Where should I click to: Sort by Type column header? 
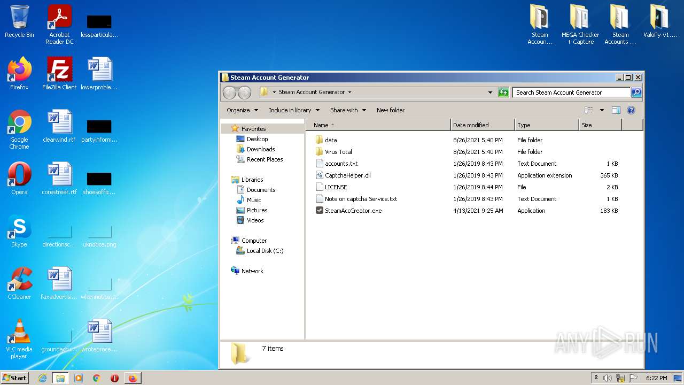click(547, 125)
